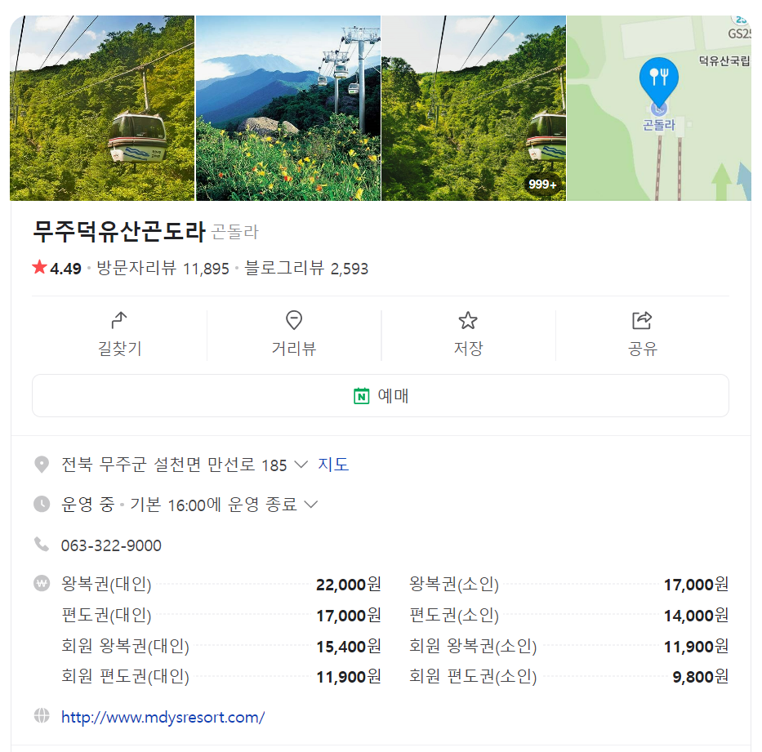
Task: Click the 회원 왕복권(소인) 11,900원 row
Action: (568, 646)
